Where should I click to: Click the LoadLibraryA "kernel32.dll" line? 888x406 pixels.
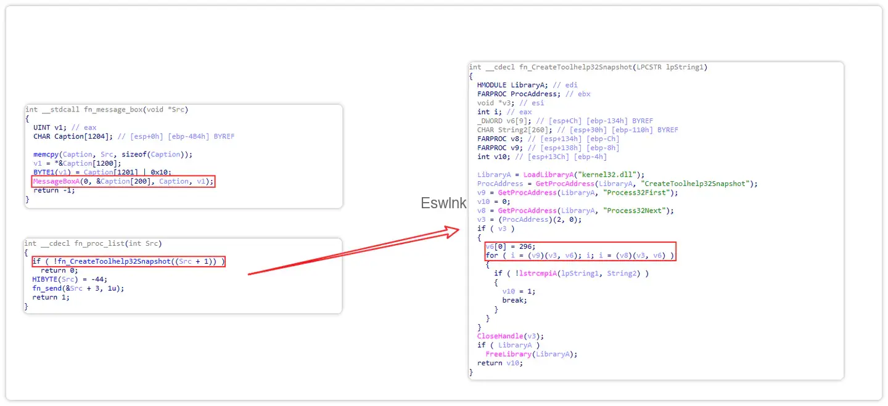[x=561, y=174]
